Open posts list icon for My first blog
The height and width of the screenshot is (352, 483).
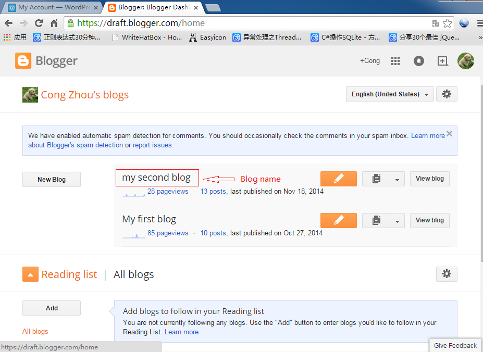coord(376,220)
